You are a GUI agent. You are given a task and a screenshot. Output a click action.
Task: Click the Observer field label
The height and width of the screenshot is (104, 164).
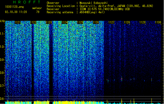53,3
